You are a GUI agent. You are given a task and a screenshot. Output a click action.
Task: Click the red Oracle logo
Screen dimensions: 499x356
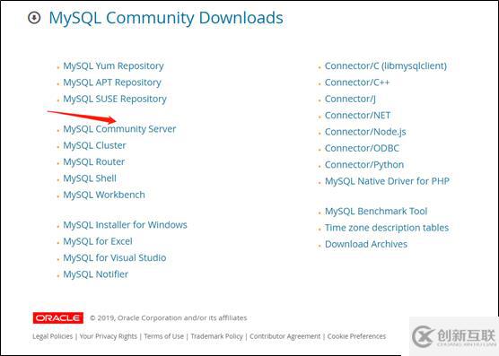58,317
